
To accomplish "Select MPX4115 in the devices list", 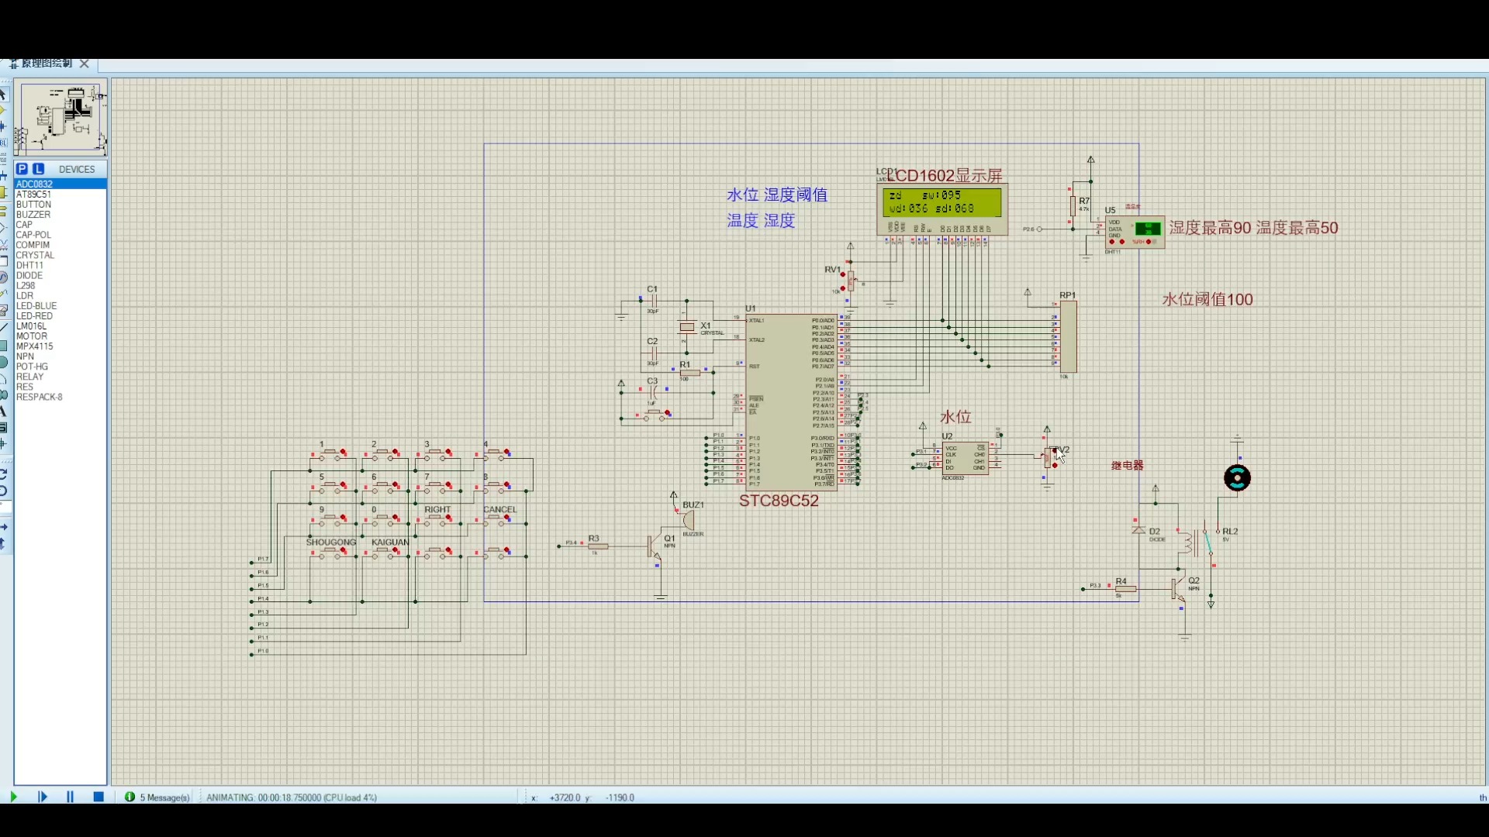I will [x=60, y=346].
